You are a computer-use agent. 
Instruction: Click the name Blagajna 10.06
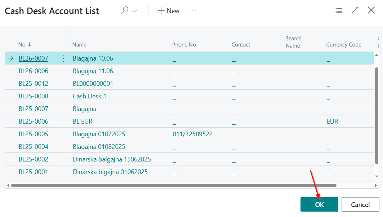(93, 58)
